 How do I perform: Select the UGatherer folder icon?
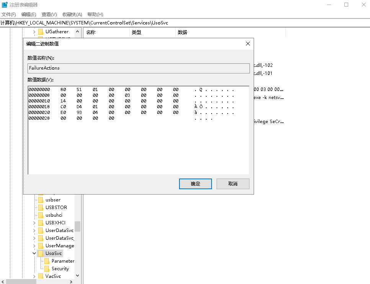41,32
